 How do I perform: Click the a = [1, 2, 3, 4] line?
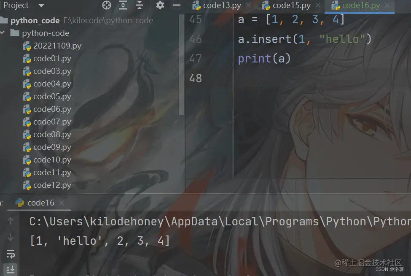click(x=291, y=20)
